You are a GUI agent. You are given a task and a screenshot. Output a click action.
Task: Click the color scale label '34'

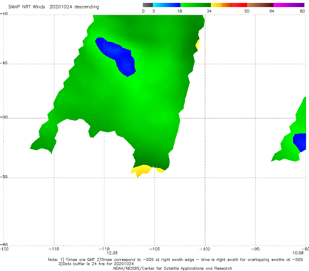click(x=209, y=11)
